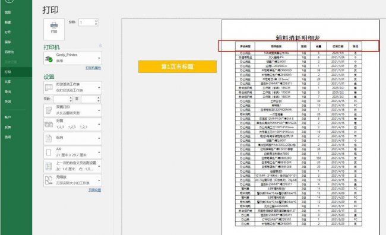Increase the 份数 copies count with up arrow
The height and width of the screenshot is (235, 386).
(x=96, y=21)
